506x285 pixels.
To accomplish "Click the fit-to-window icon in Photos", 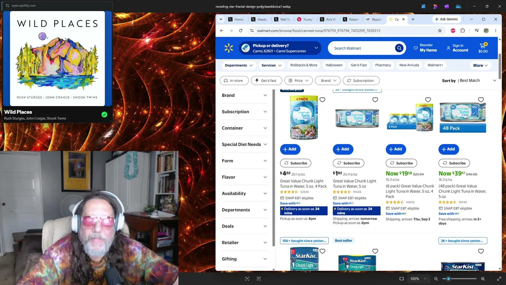I will coord(402,279).
